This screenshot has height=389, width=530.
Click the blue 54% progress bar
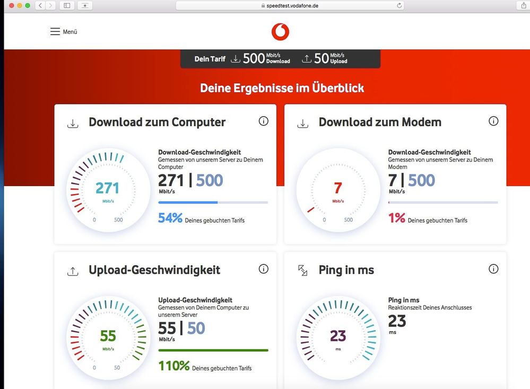coord(213,202)
